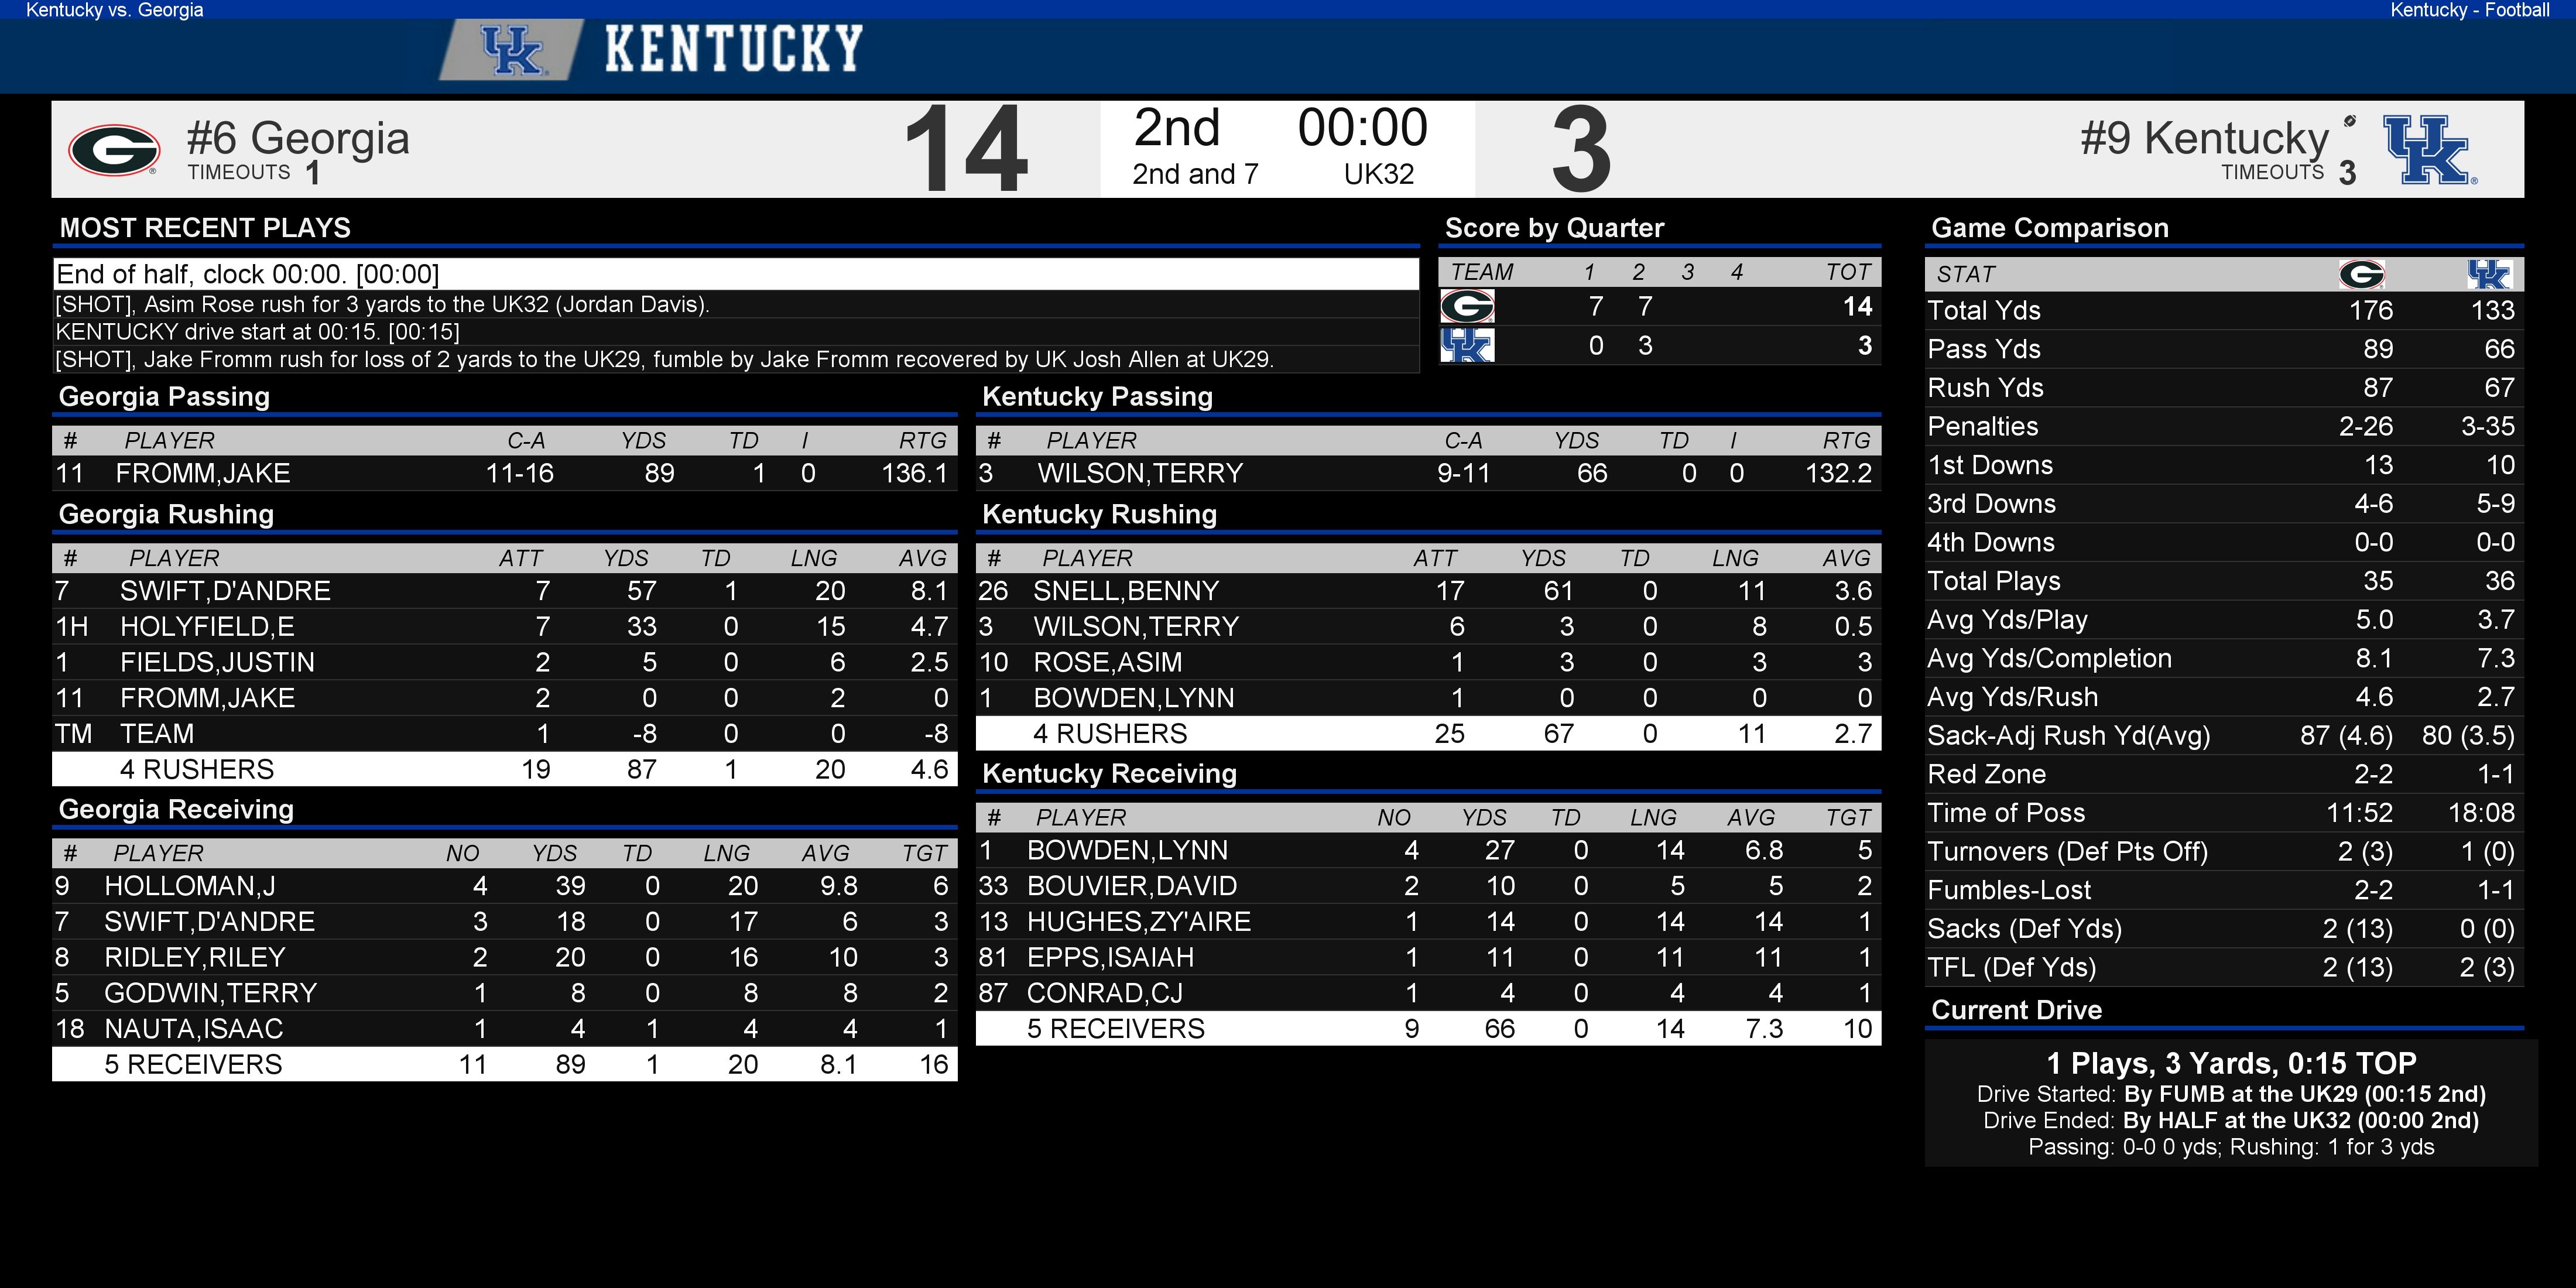Click the Georgia logo in Score by Quarter
This screenshot has height=1288, width=2576.
[1467, 306]
